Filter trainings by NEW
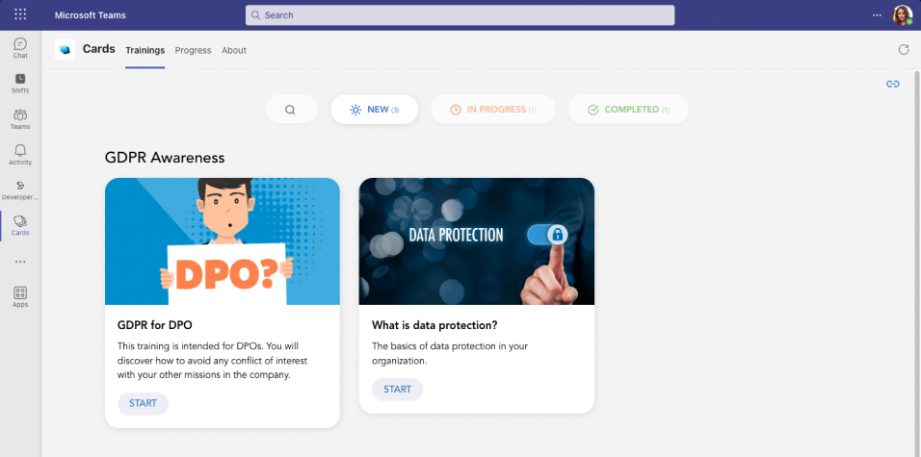 point(374,109)
